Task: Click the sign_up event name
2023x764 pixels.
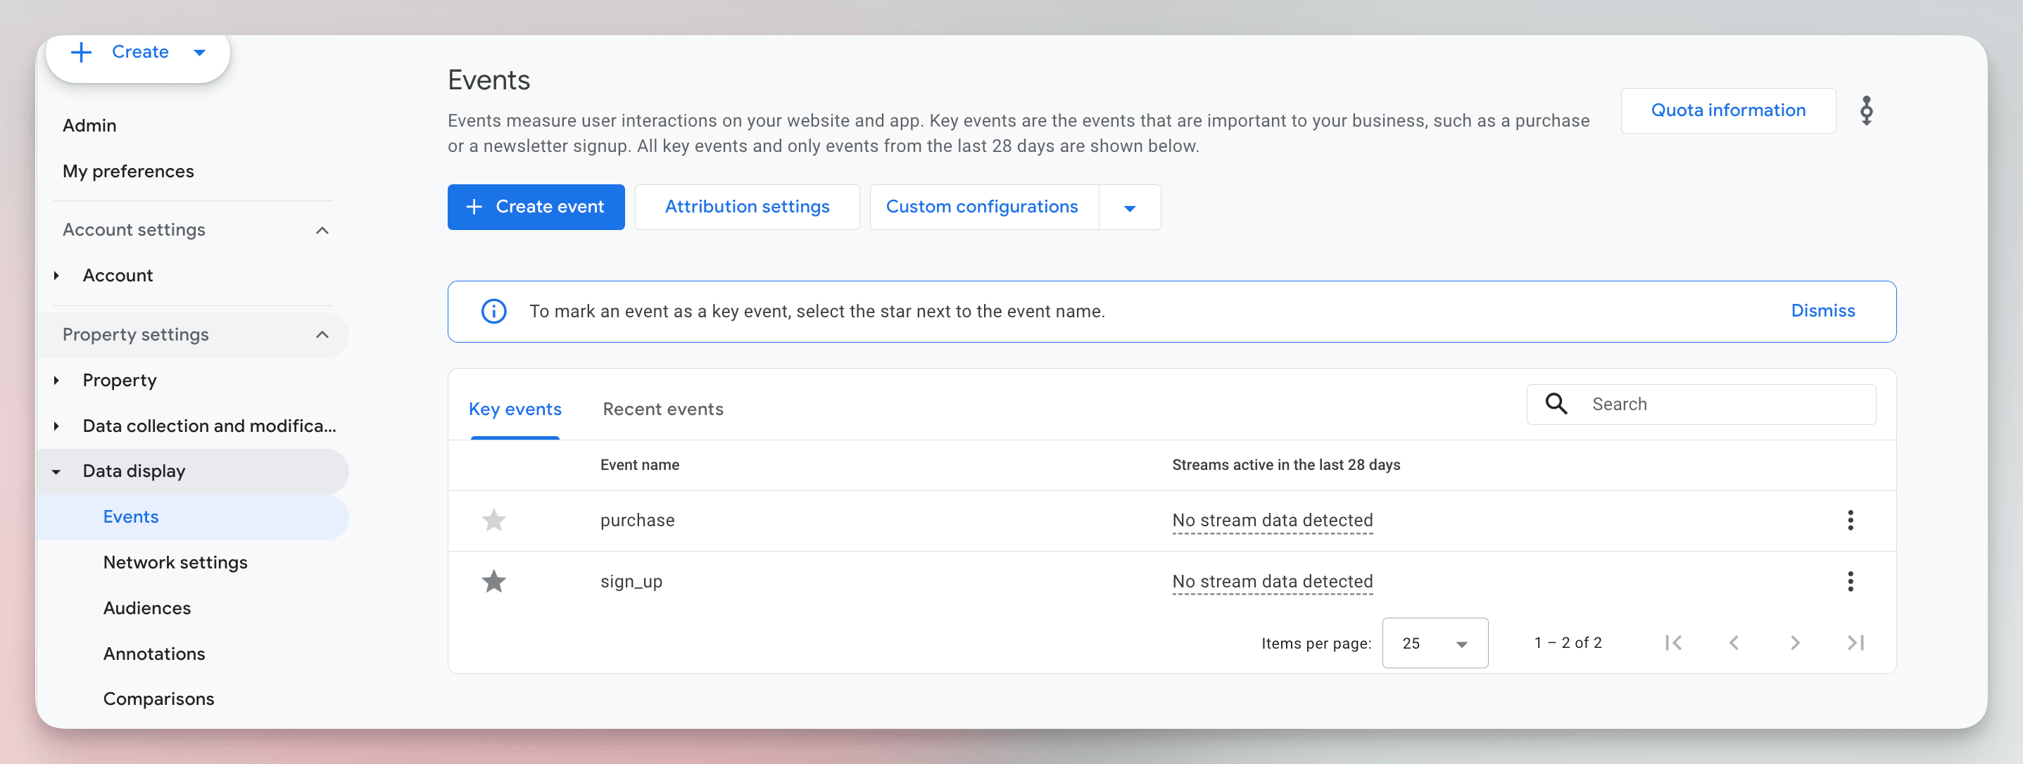Action: pos(631,581)
